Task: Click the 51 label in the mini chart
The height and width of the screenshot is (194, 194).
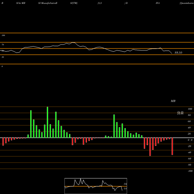Action: pos(125,189)
